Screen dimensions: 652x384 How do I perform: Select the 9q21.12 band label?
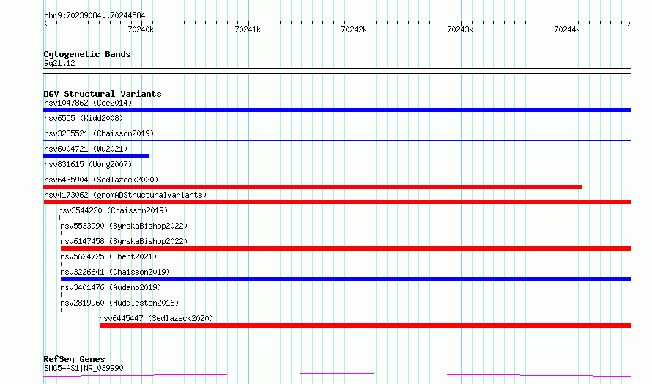click(59, 63)
